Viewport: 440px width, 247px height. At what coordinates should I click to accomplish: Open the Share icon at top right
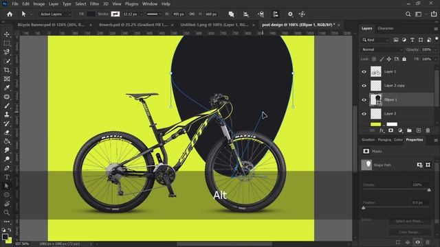[x=434, y=14]
